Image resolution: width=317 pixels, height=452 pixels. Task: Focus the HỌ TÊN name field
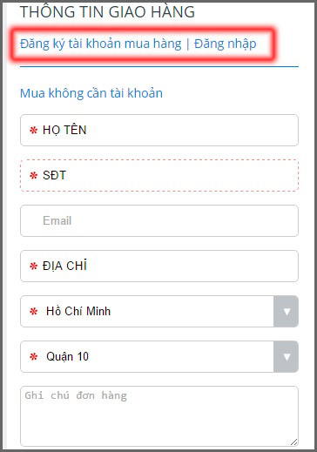(x=159, y=130)
